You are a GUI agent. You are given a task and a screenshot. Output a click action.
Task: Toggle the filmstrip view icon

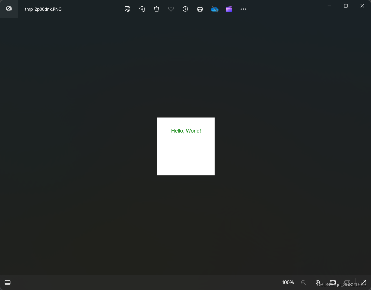8,282
